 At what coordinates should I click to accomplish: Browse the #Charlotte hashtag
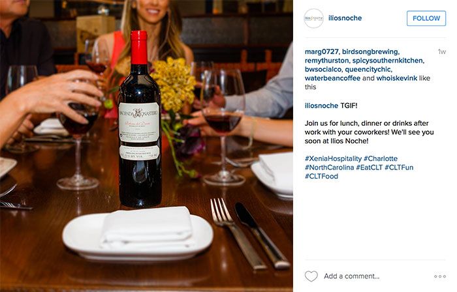381,159
